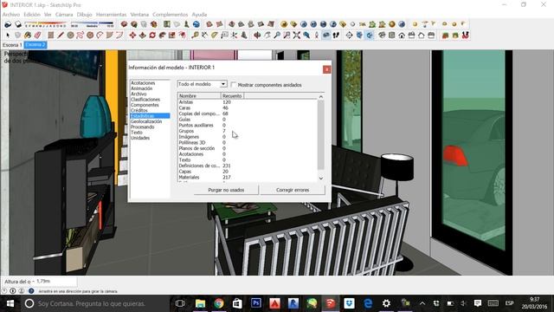Switch to the Escena 2 tab
This screenshot has width=554, height=312.
35,45
